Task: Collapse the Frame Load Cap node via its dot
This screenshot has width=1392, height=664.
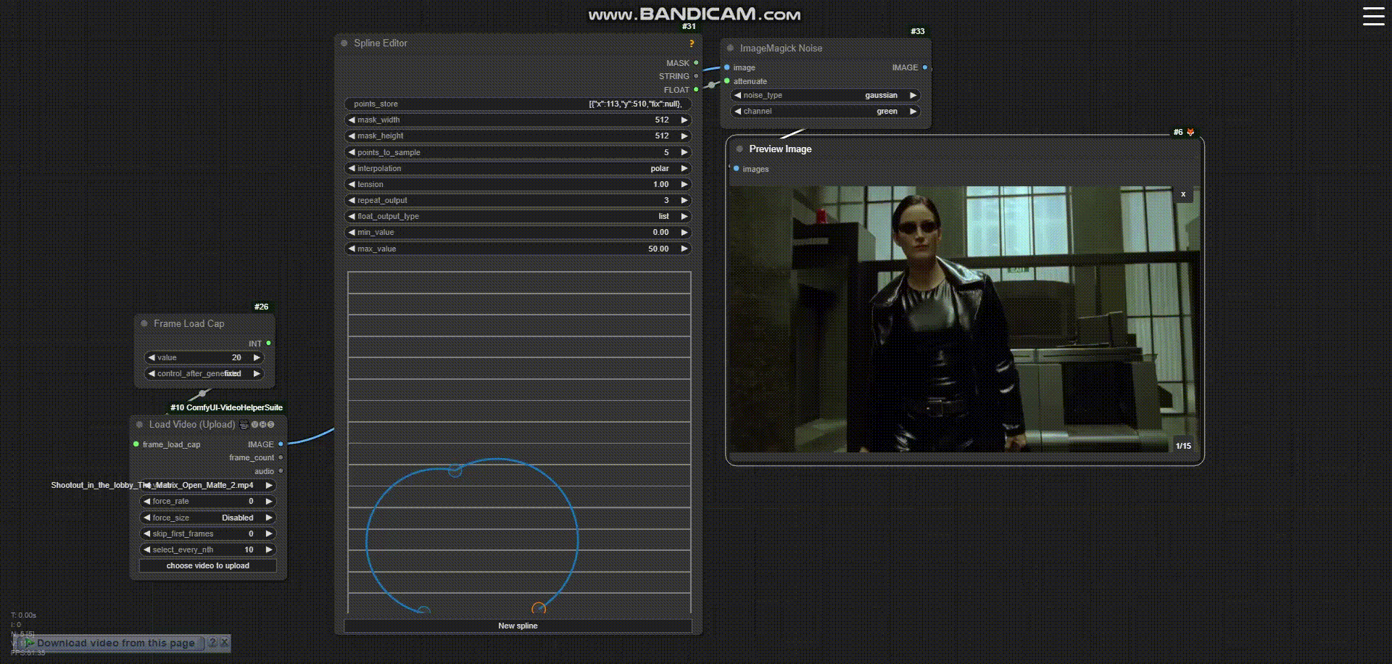Action: 144,324
